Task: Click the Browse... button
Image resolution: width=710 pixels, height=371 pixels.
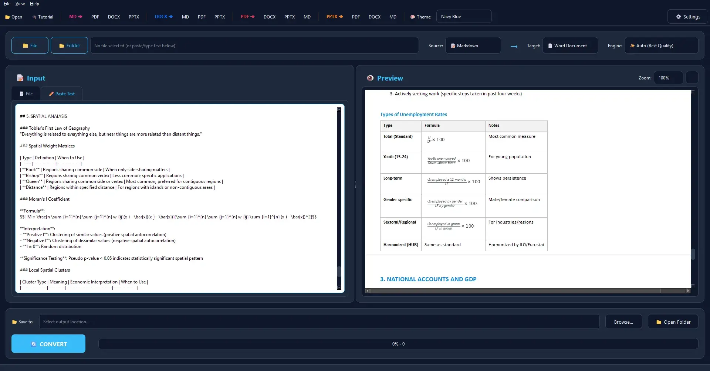Action: coord(623,321)
